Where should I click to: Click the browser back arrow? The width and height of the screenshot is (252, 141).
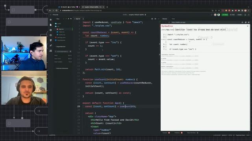(50, 11)
